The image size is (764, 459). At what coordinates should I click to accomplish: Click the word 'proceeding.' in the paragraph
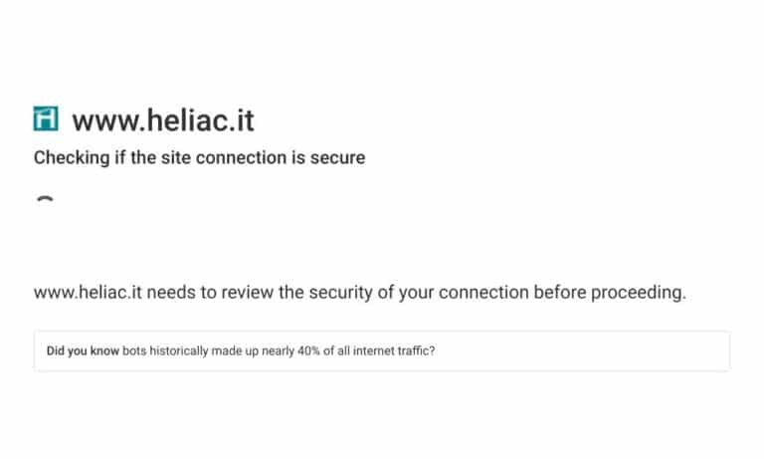tap(639, 293)
